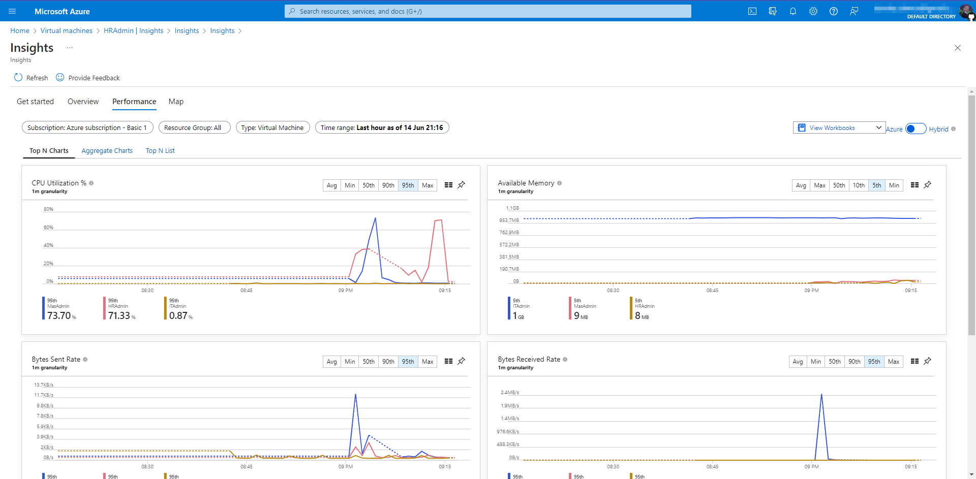Pin the Available Memory chart
Image resolution: width=976 pixels, height=479 pixels.
(x=928, y=185)
